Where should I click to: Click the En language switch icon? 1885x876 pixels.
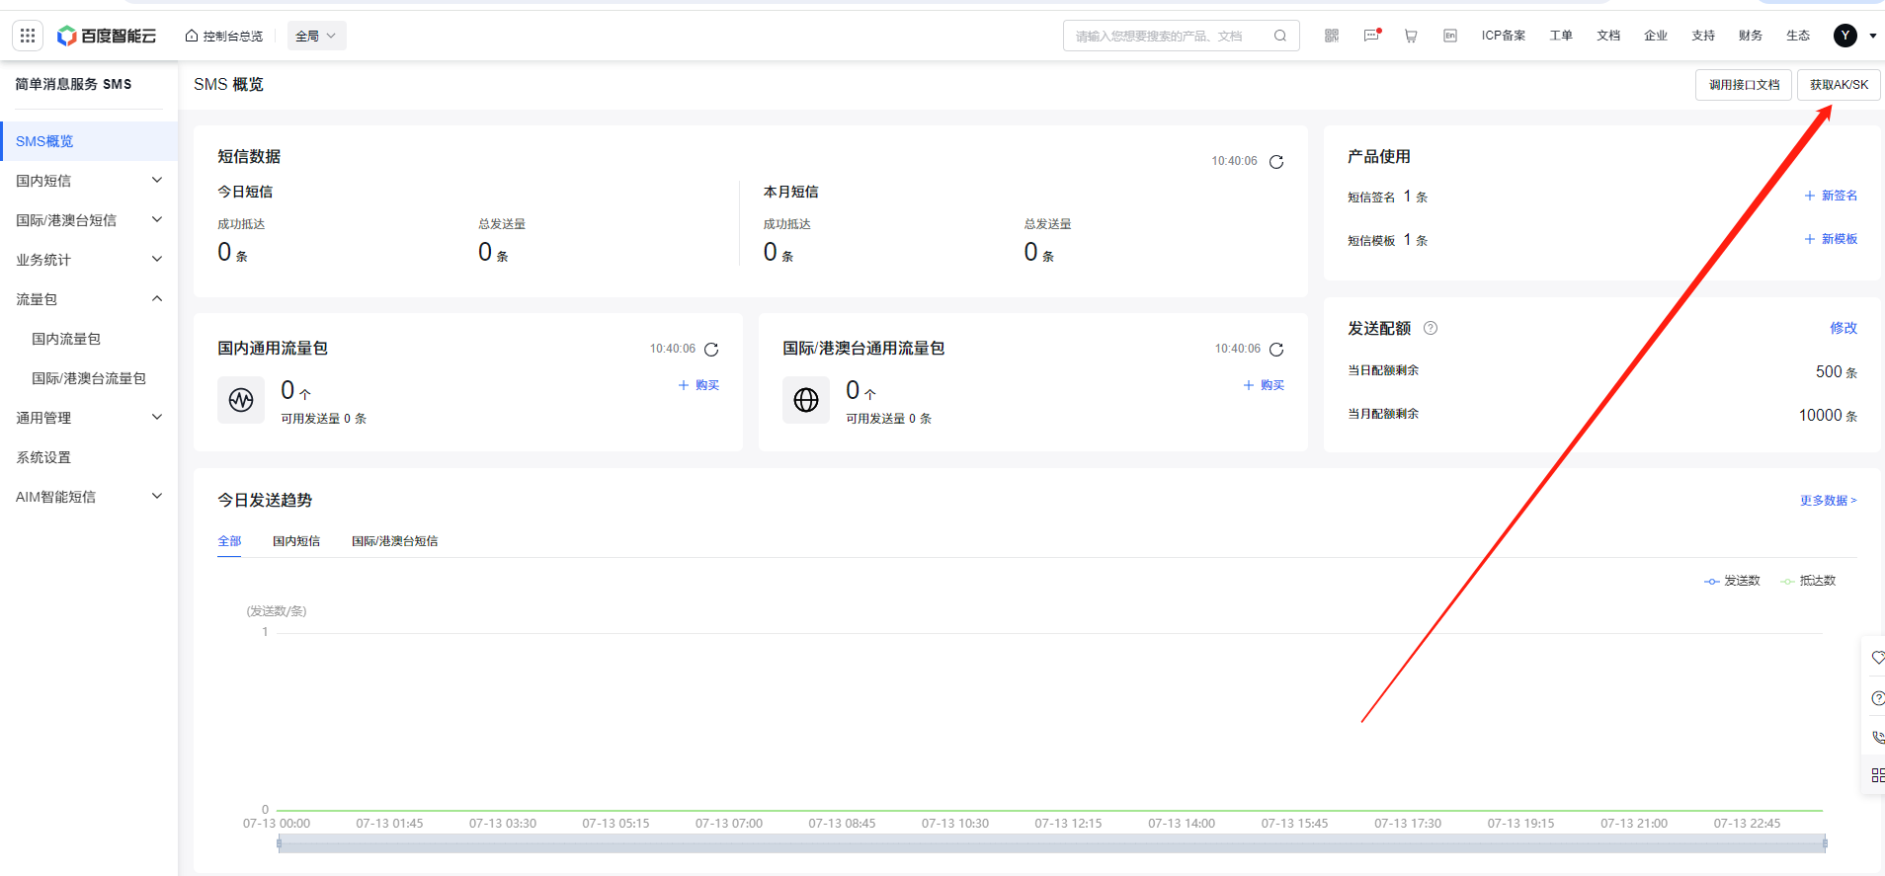pyautogui.click(x=1450, y=36)
